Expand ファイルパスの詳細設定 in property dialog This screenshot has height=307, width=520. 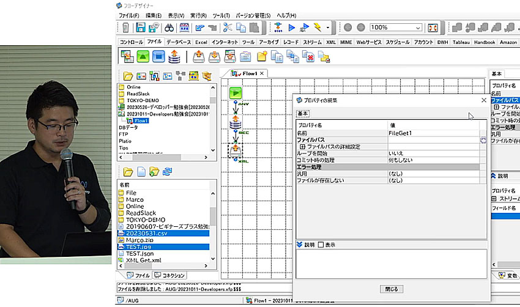(x=302, y=147)
